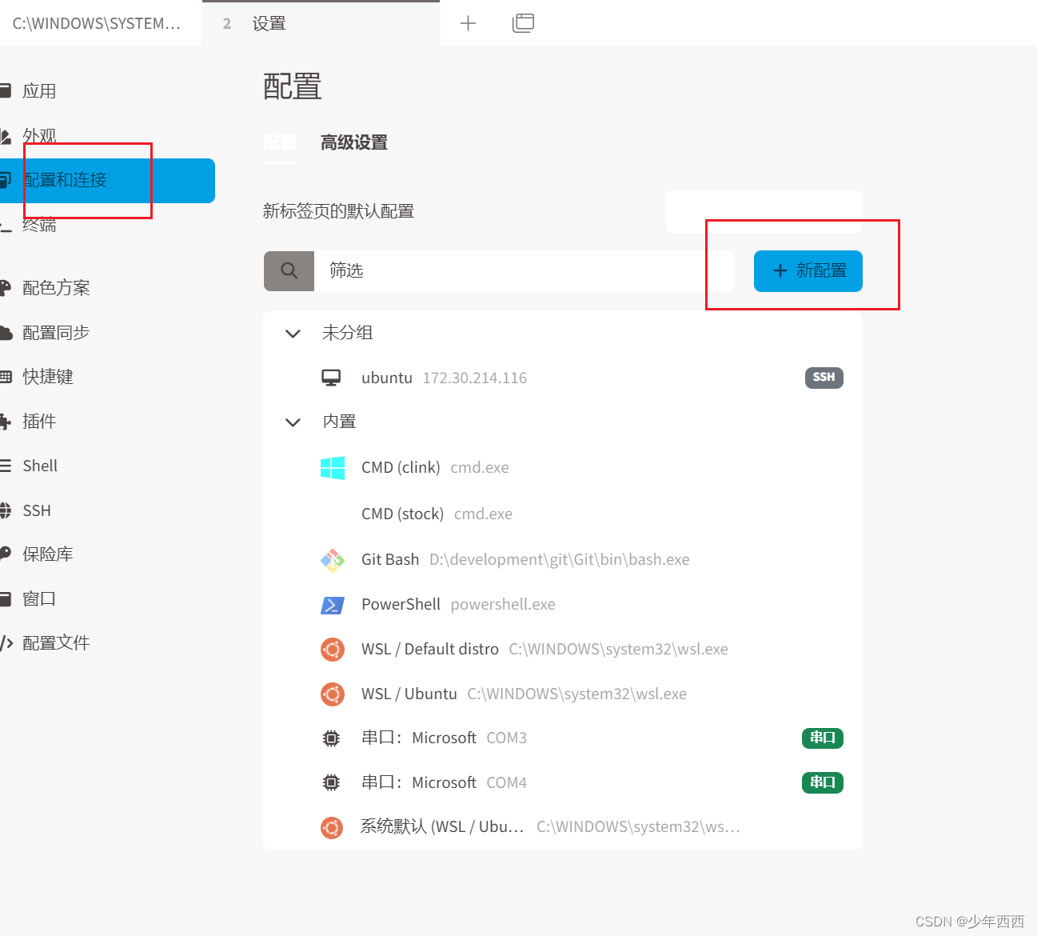Open a new tab with the + icon
Viewport: 1037px width, 936px height.
(468, 22)
